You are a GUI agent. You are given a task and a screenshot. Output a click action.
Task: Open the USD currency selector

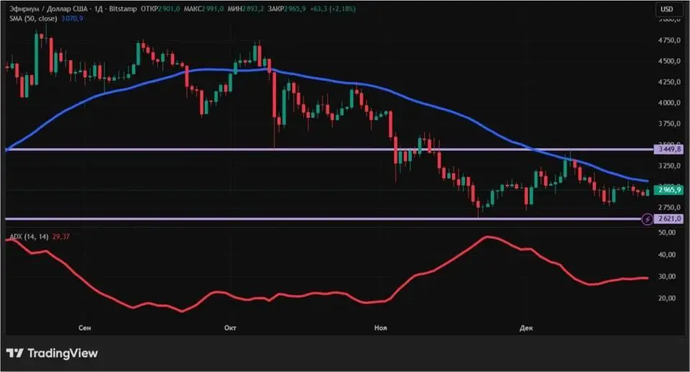coord(666,9)
